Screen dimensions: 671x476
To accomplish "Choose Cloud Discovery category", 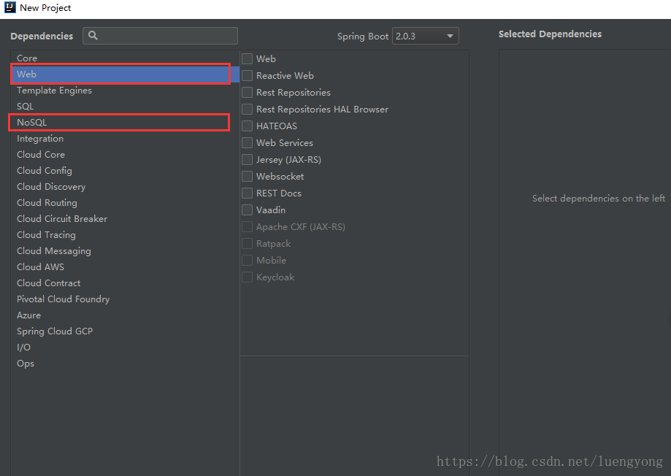I will pos(125,187).
